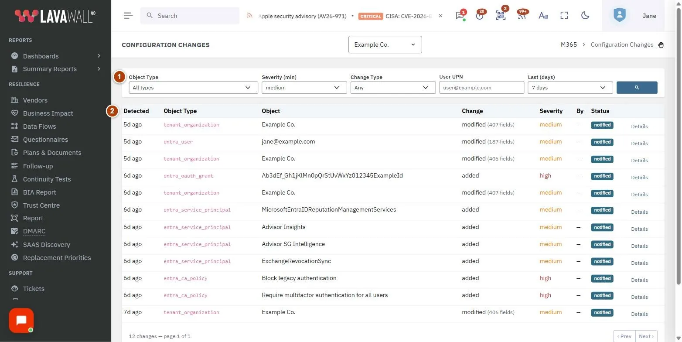Viewport: 682px width, 342px height.
Task: Open the Example Co. company dropdown
Action: [x=385, y=44]
